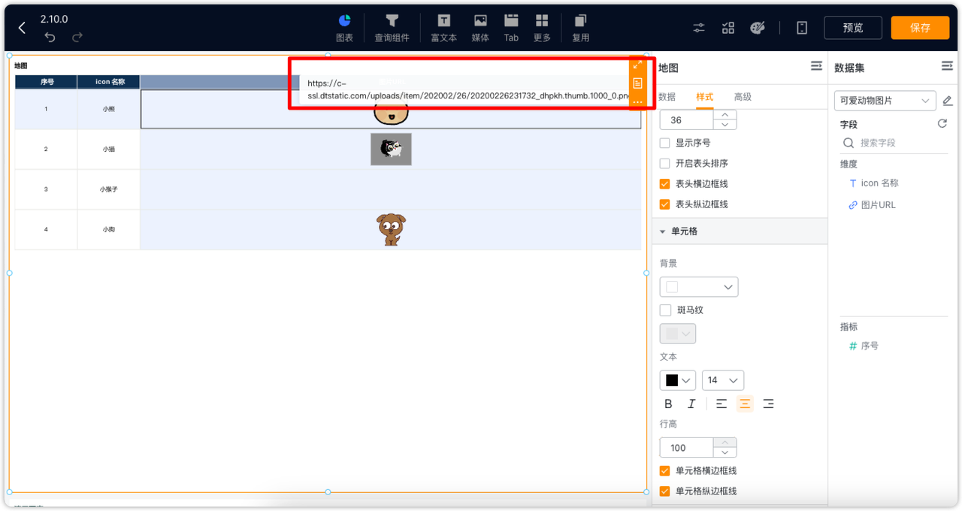Increase 行高 with the up arrow
Viewport: 962px width, 511px height.
(x=725, y=443)
